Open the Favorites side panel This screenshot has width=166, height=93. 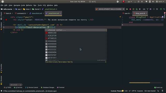coord(1,68)
